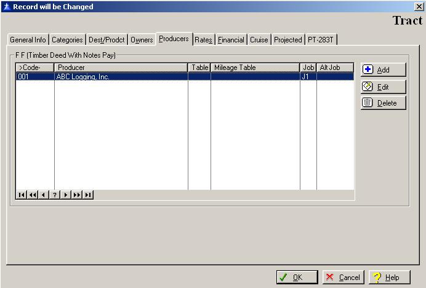Image resolution: width=426 pixels, height=288 pixels.
Task: Step to next record arrow
Action: point(66,195)
